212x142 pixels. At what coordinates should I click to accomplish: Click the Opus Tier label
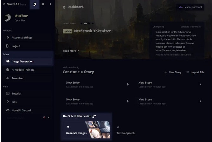point(20,21)
